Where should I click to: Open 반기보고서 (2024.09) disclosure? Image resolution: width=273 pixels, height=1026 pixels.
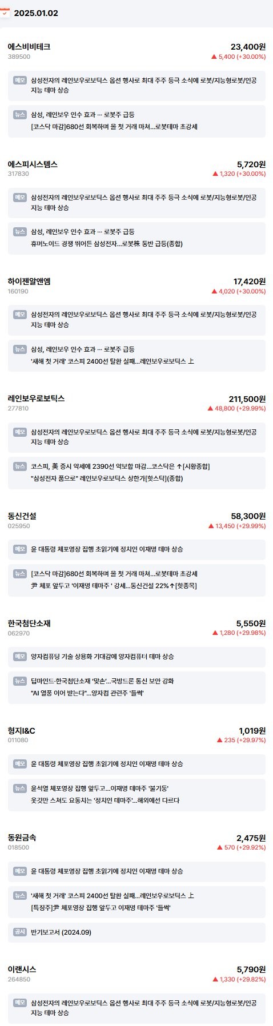coord(61,932)
